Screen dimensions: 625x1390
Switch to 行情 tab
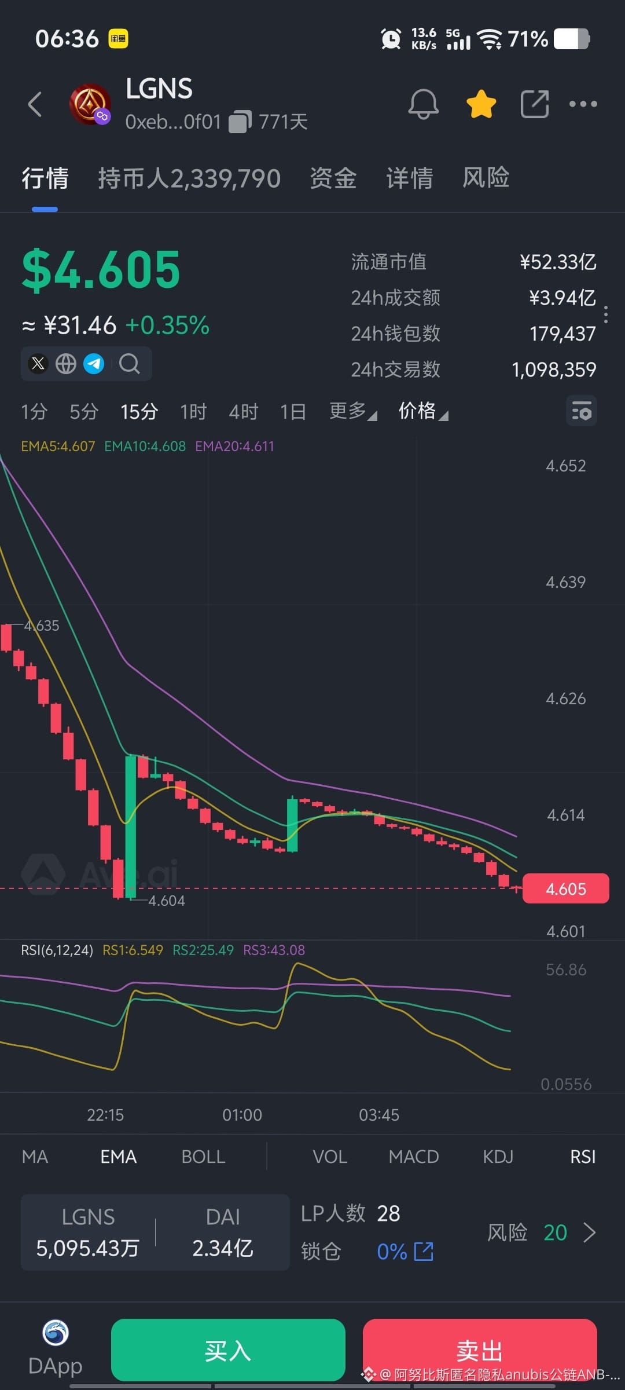point(45,178)
